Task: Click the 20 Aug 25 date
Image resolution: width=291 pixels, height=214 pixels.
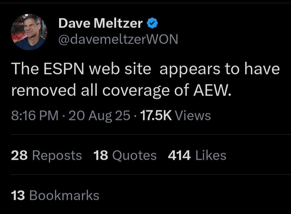Action: pyautogui.click(x=99, y=116)
